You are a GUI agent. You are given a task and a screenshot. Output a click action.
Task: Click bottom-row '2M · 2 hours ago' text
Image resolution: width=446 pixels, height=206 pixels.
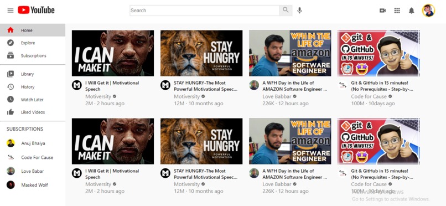[x=105, y=191]
